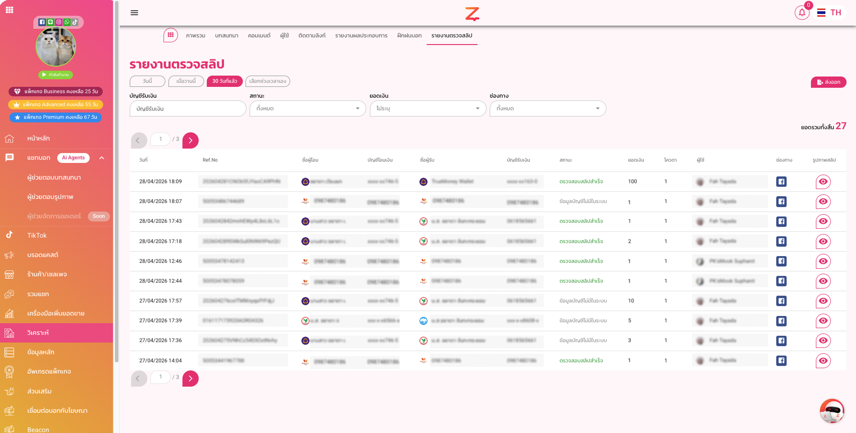View slip image for 28/04/2026 12:46 row
The height and width of the screenshot is (433, 856).
[823, 262]
